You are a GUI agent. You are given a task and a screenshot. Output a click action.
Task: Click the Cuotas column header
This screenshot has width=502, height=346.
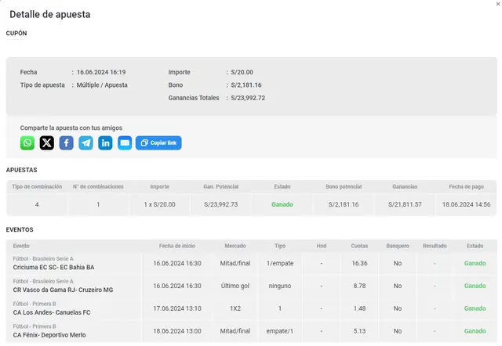[x=359, y=246]
